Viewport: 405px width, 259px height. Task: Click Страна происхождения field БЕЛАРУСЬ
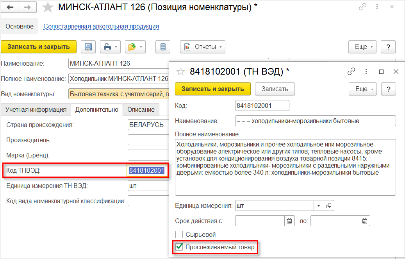point(148,125)
